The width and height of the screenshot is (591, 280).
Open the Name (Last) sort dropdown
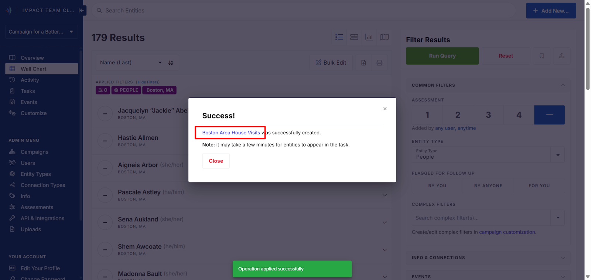point(130,63)
